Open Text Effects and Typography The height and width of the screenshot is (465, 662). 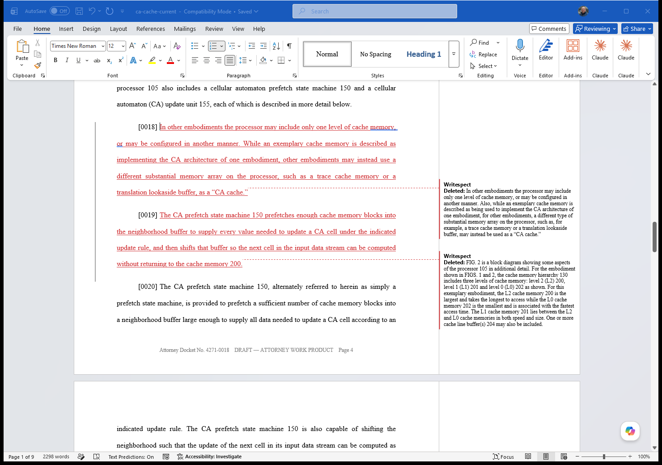pyautogui.click(x=133, y=60)
